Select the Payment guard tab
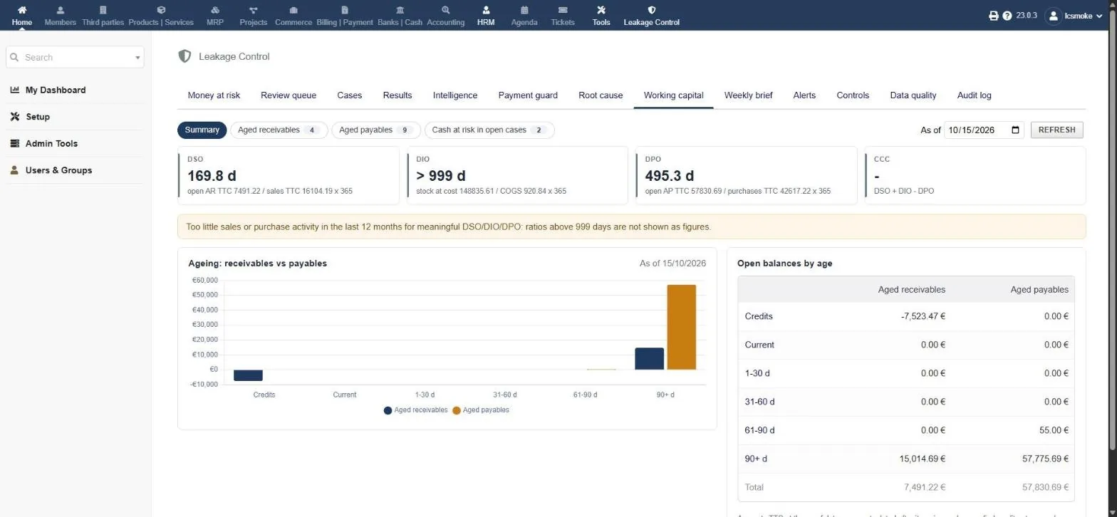1117x517 pixels. pyautogui.click(x=528, y=95)
